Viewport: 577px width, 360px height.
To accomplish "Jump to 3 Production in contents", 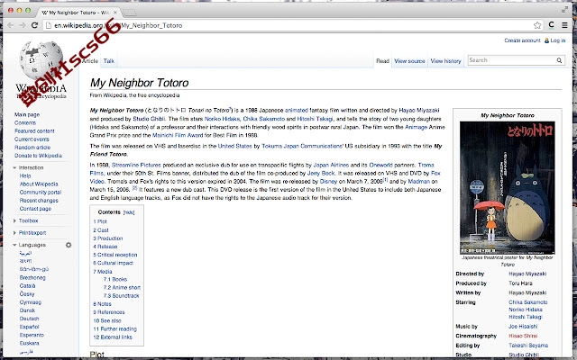I will tap(108, 238).
